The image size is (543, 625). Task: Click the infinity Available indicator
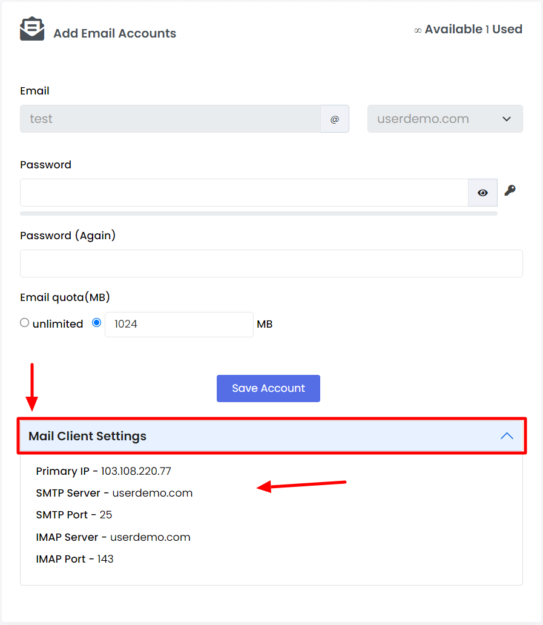click(x=448, y=30)
